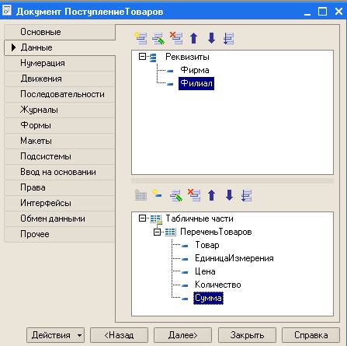Delete the selected tabular section item
347x346 pixels.
pos(194,195)
